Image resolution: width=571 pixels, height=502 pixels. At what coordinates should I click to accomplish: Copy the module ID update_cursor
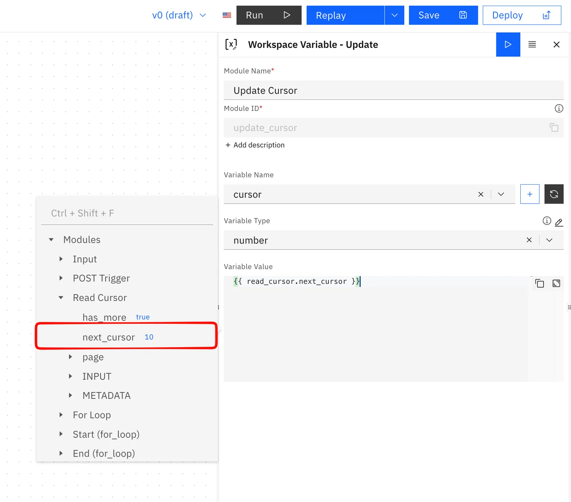pyautogui.click(x=554, y=128)
